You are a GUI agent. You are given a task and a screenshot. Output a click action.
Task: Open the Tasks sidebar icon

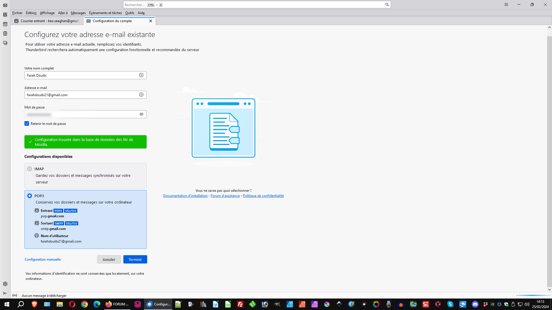[5, 34]
